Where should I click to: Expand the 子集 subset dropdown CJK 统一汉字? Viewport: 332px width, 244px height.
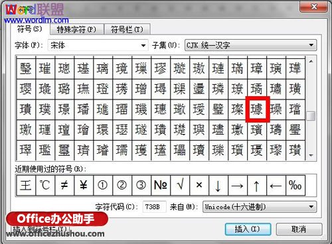(x=250, y=45)
